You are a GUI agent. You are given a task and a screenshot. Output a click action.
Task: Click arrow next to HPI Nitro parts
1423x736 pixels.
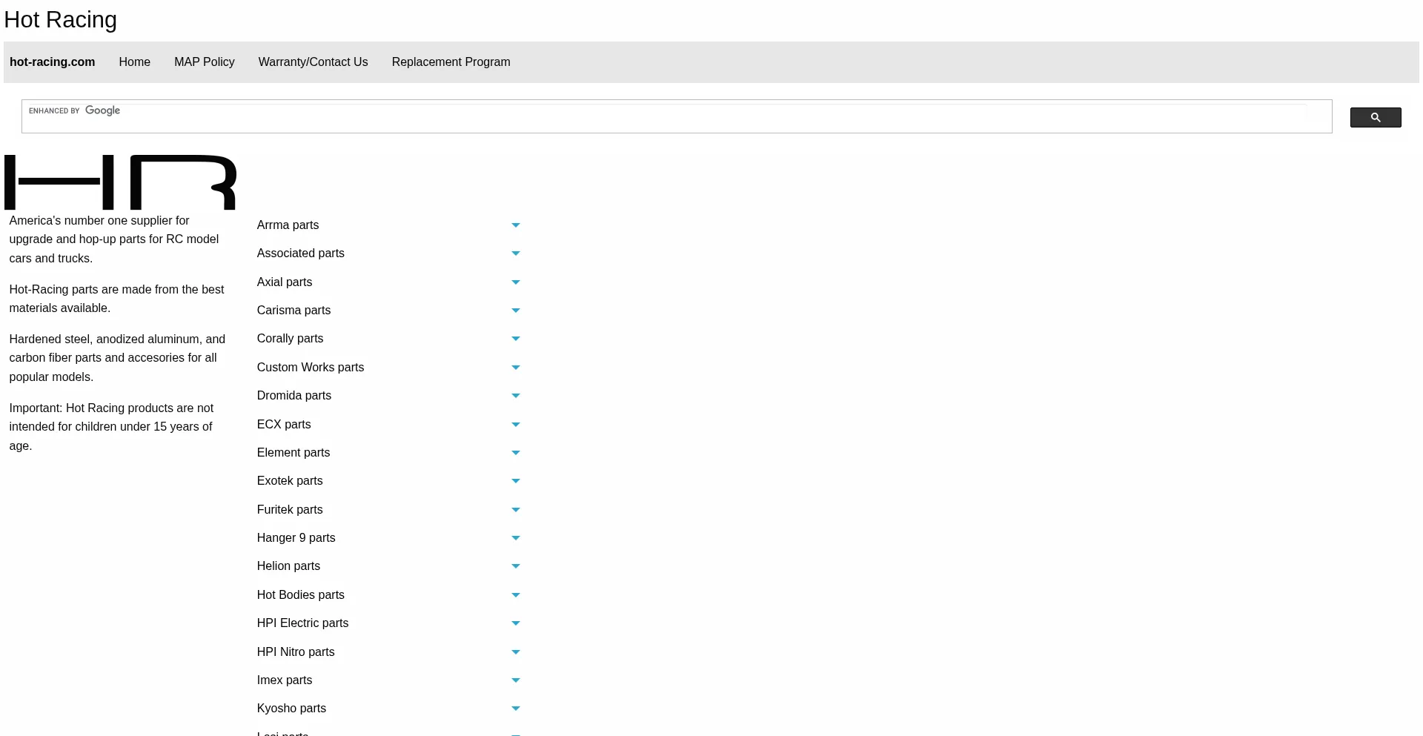[x=515, y=652]
